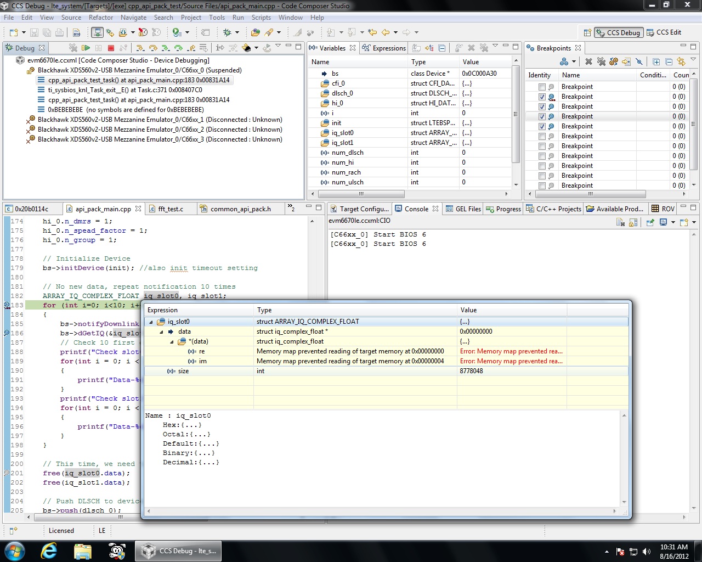Image resolution: width=702 pixels, height=562 pixels.
Task: Click the volume speaker icon in system tray
Action: tap(647, 552)
